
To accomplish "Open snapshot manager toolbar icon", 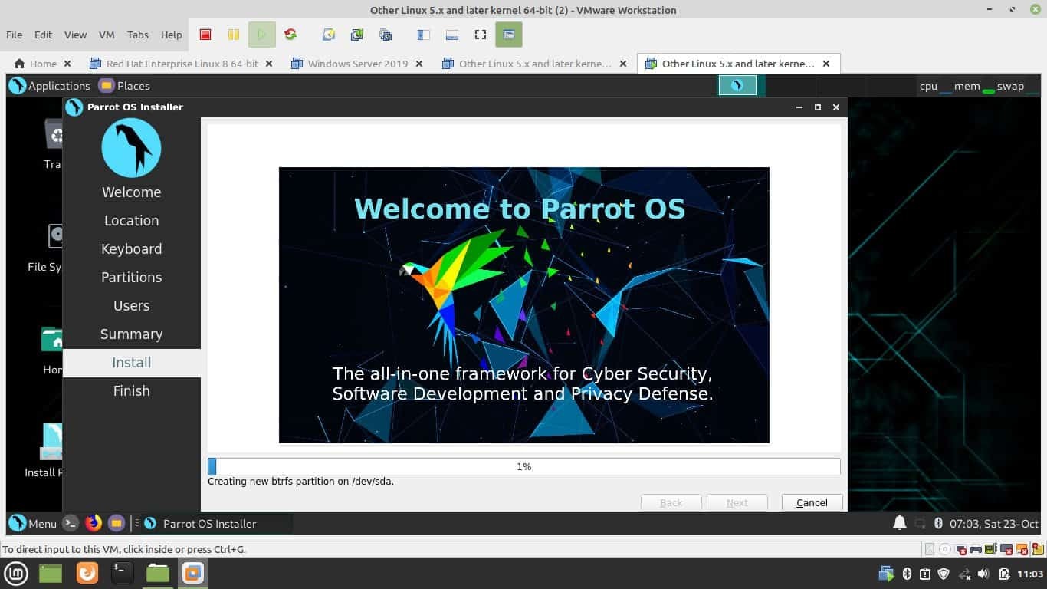I will (x=386, y=35).
